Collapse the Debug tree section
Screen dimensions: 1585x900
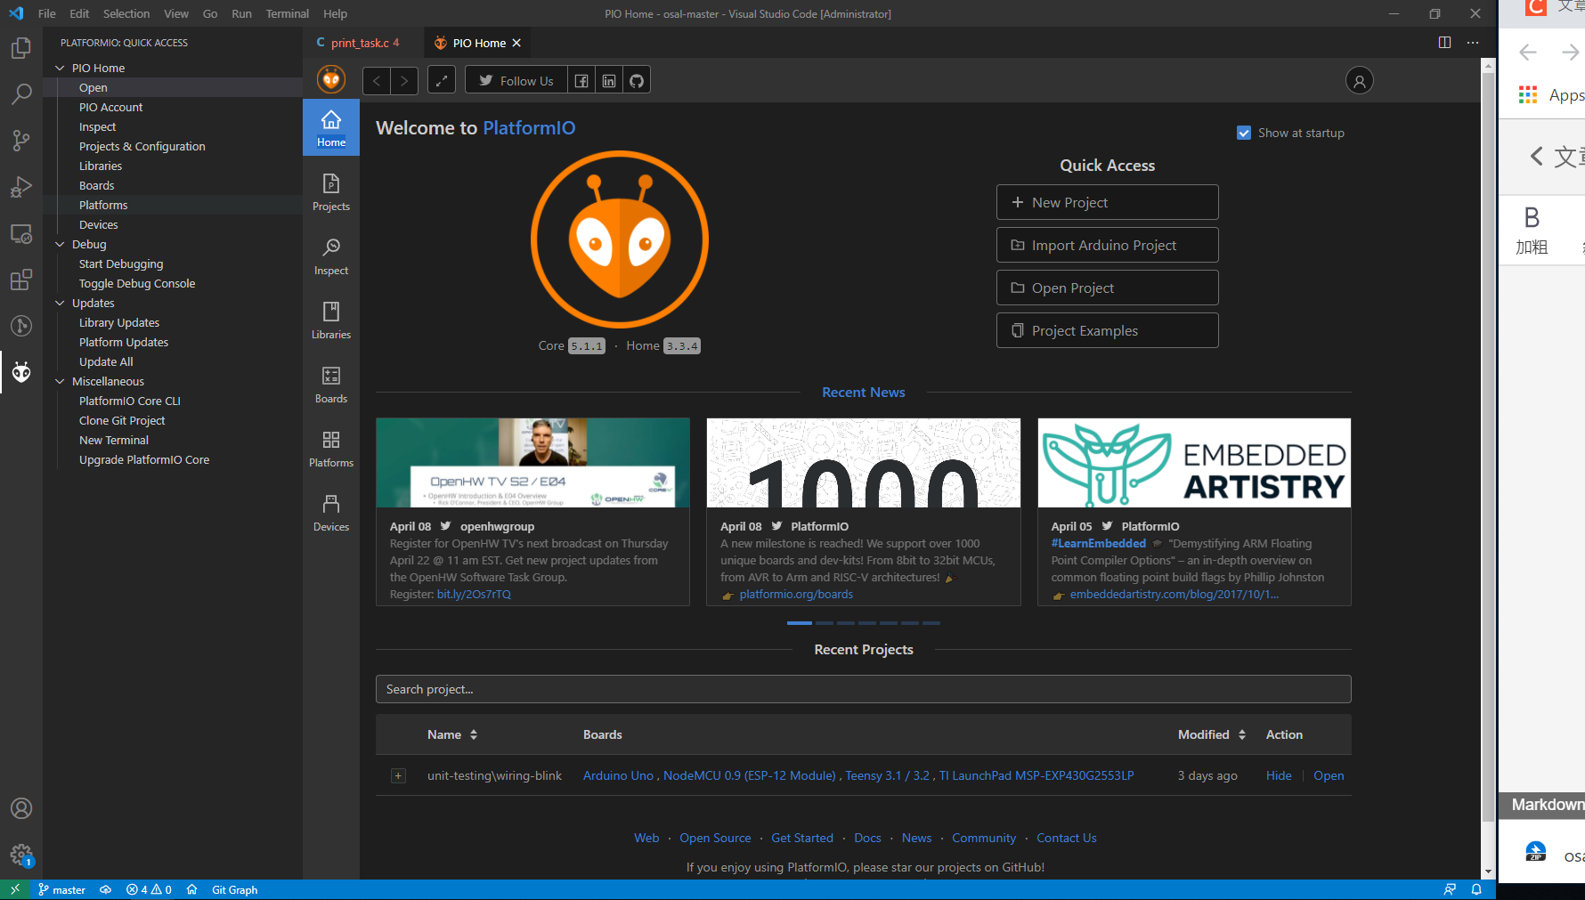point(60,244)
